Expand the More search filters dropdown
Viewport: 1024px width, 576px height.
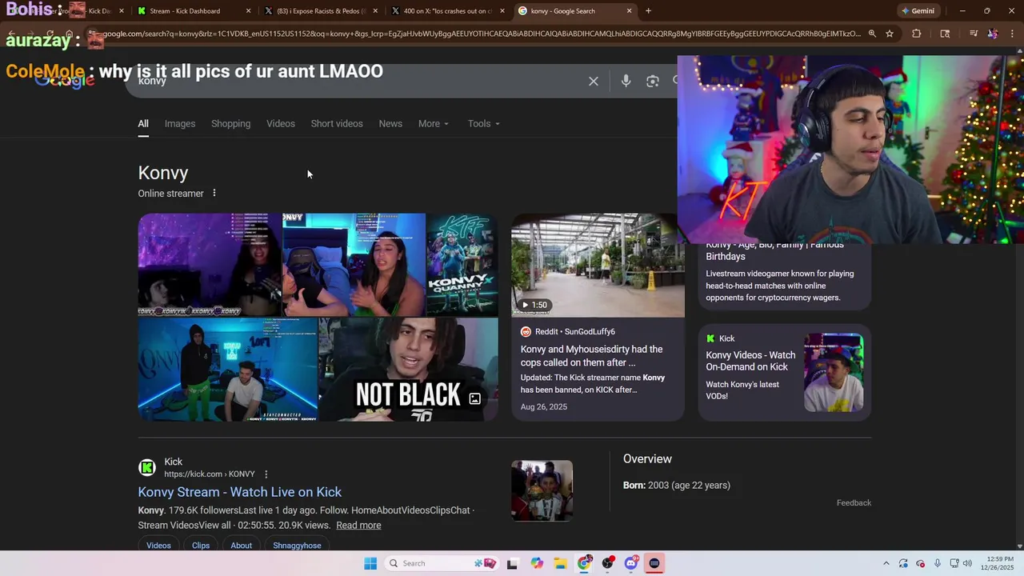(x=434, y=123)
